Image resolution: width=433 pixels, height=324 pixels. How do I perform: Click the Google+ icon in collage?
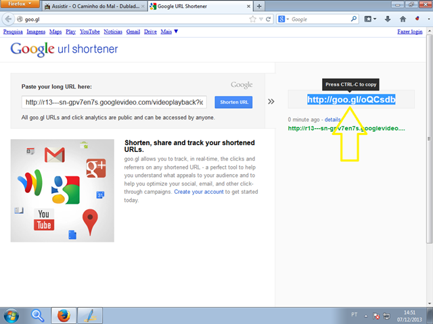96,168
